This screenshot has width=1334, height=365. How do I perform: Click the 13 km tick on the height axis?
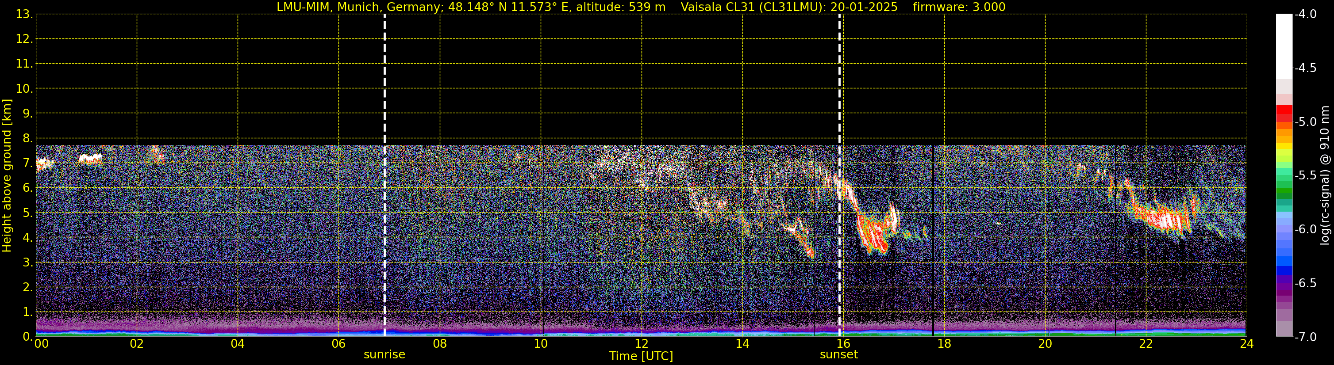coord(23,15)
